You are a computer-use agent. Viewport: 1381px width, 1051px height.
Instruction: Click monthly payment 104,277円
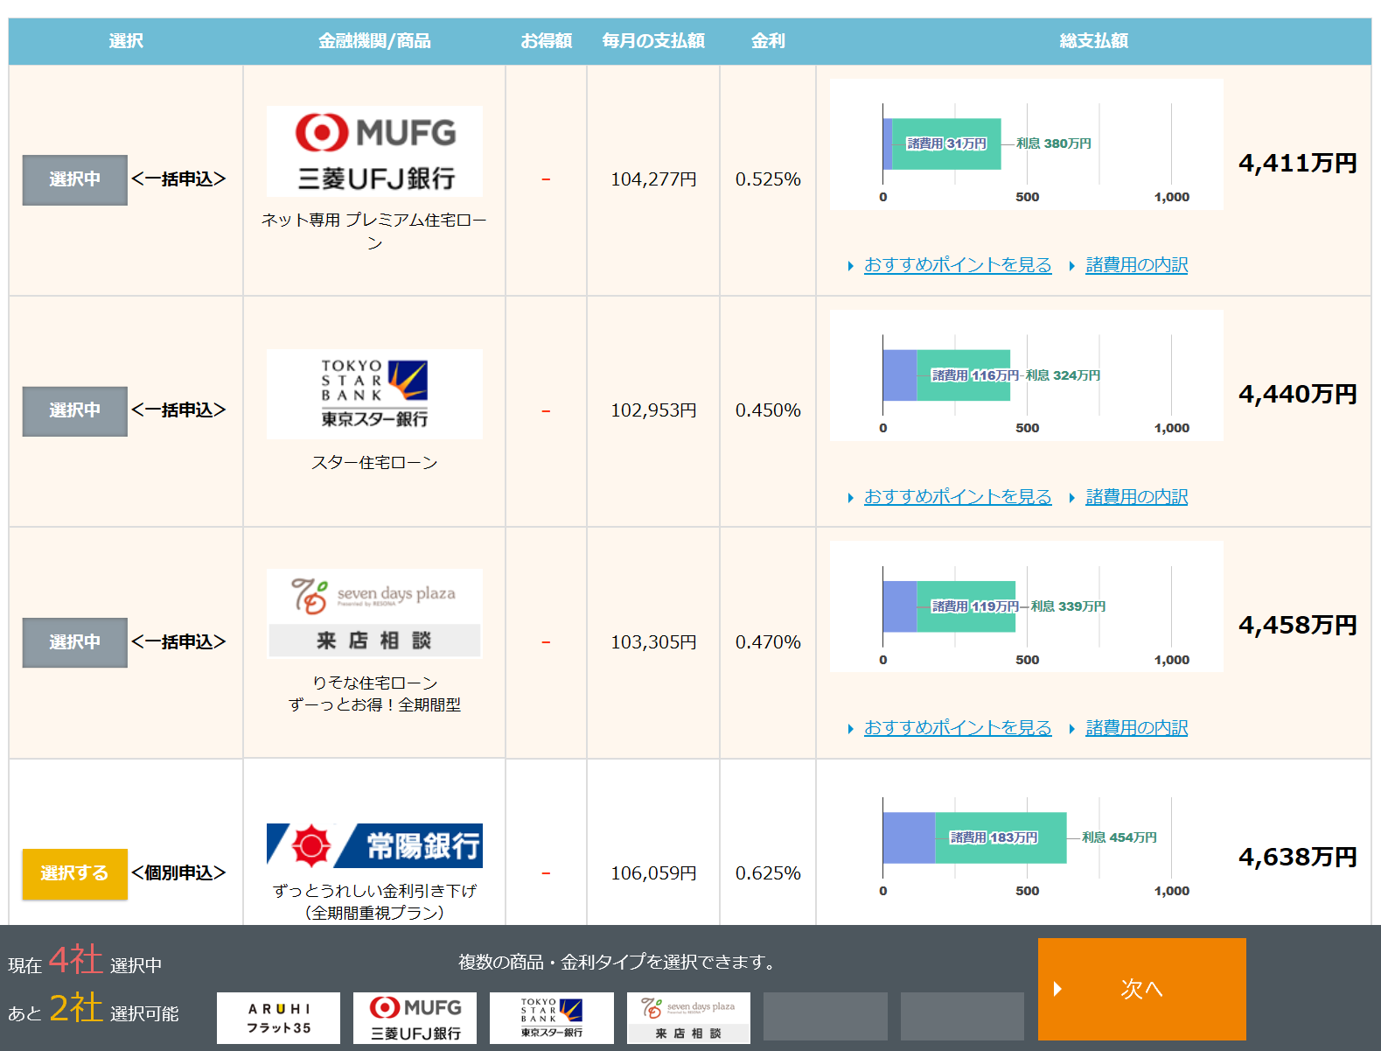point(653,179)
